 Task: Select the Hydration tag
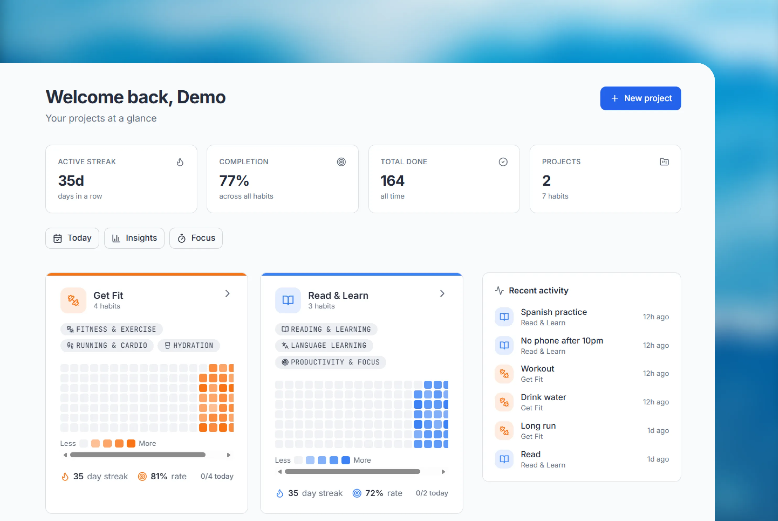(189, 346)
